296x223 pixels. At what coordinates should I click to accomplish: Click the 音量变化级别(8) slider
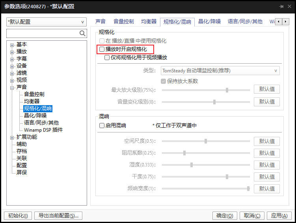click(x=206, y=102)
